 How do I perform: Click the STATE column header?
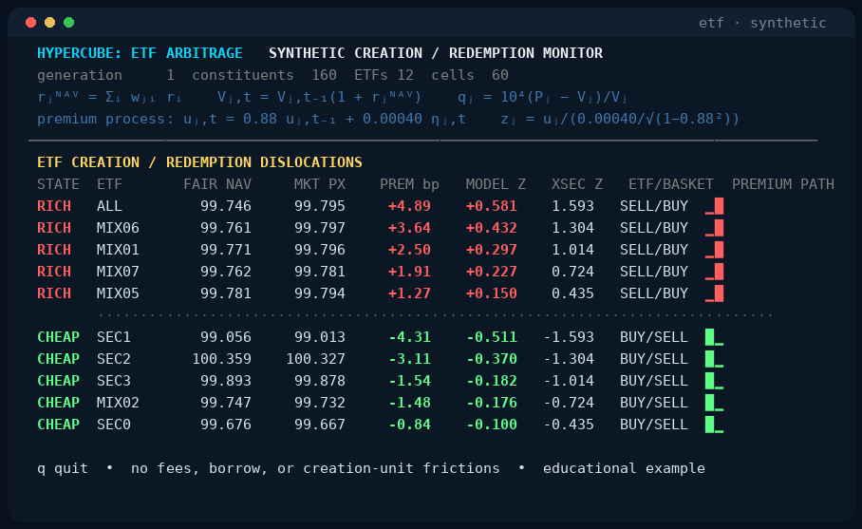(58, 184)
